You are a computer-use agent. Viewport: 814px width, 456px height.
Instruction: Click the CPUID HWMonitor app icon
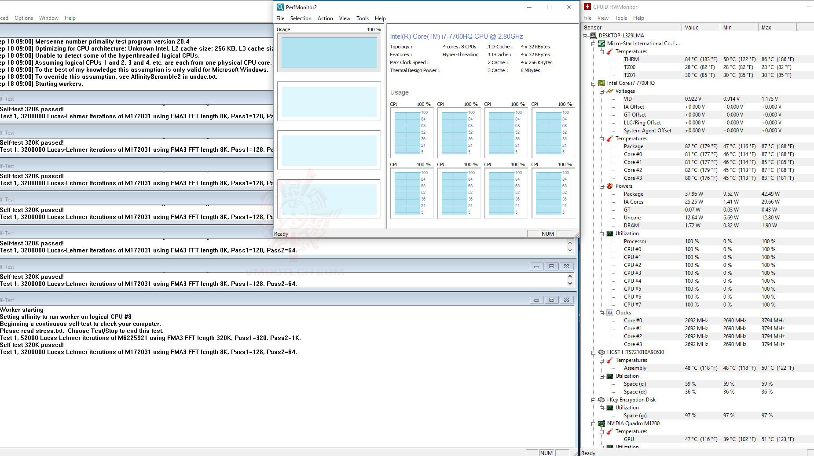tap(587, 7)
